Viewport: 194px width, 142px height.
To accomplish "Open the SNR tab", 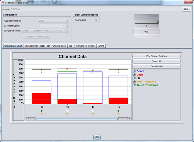I will click(71, 46).
